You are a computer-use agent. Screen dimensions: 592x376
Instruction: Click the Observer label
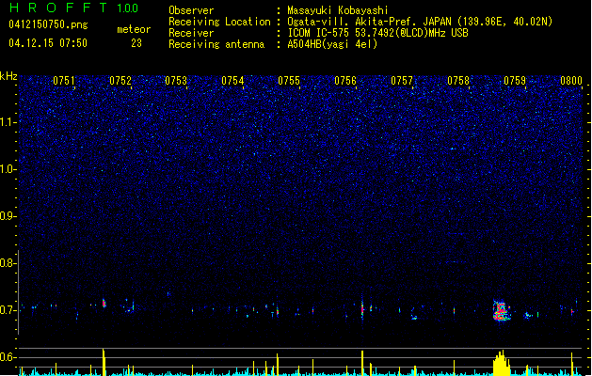(x=191, y=10)
